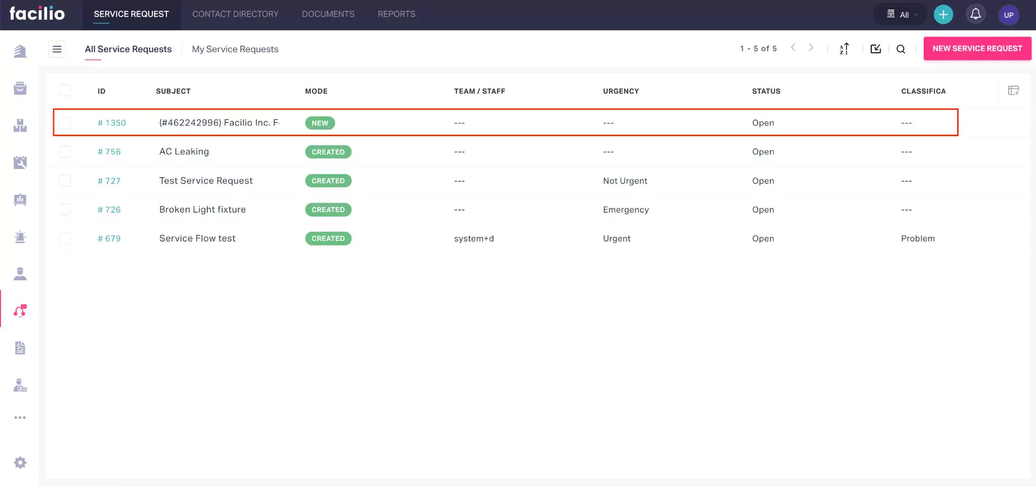The width and height of the screenshot is (1036, 487).
Task: Click the Broken Light fixture subject
Action: (x=202, y=210)
